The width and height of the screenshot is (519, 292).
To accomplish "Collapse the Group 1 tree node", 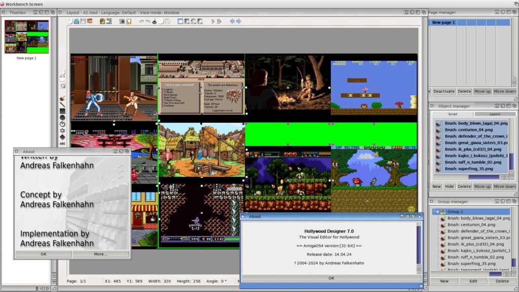I will (436, 211).
